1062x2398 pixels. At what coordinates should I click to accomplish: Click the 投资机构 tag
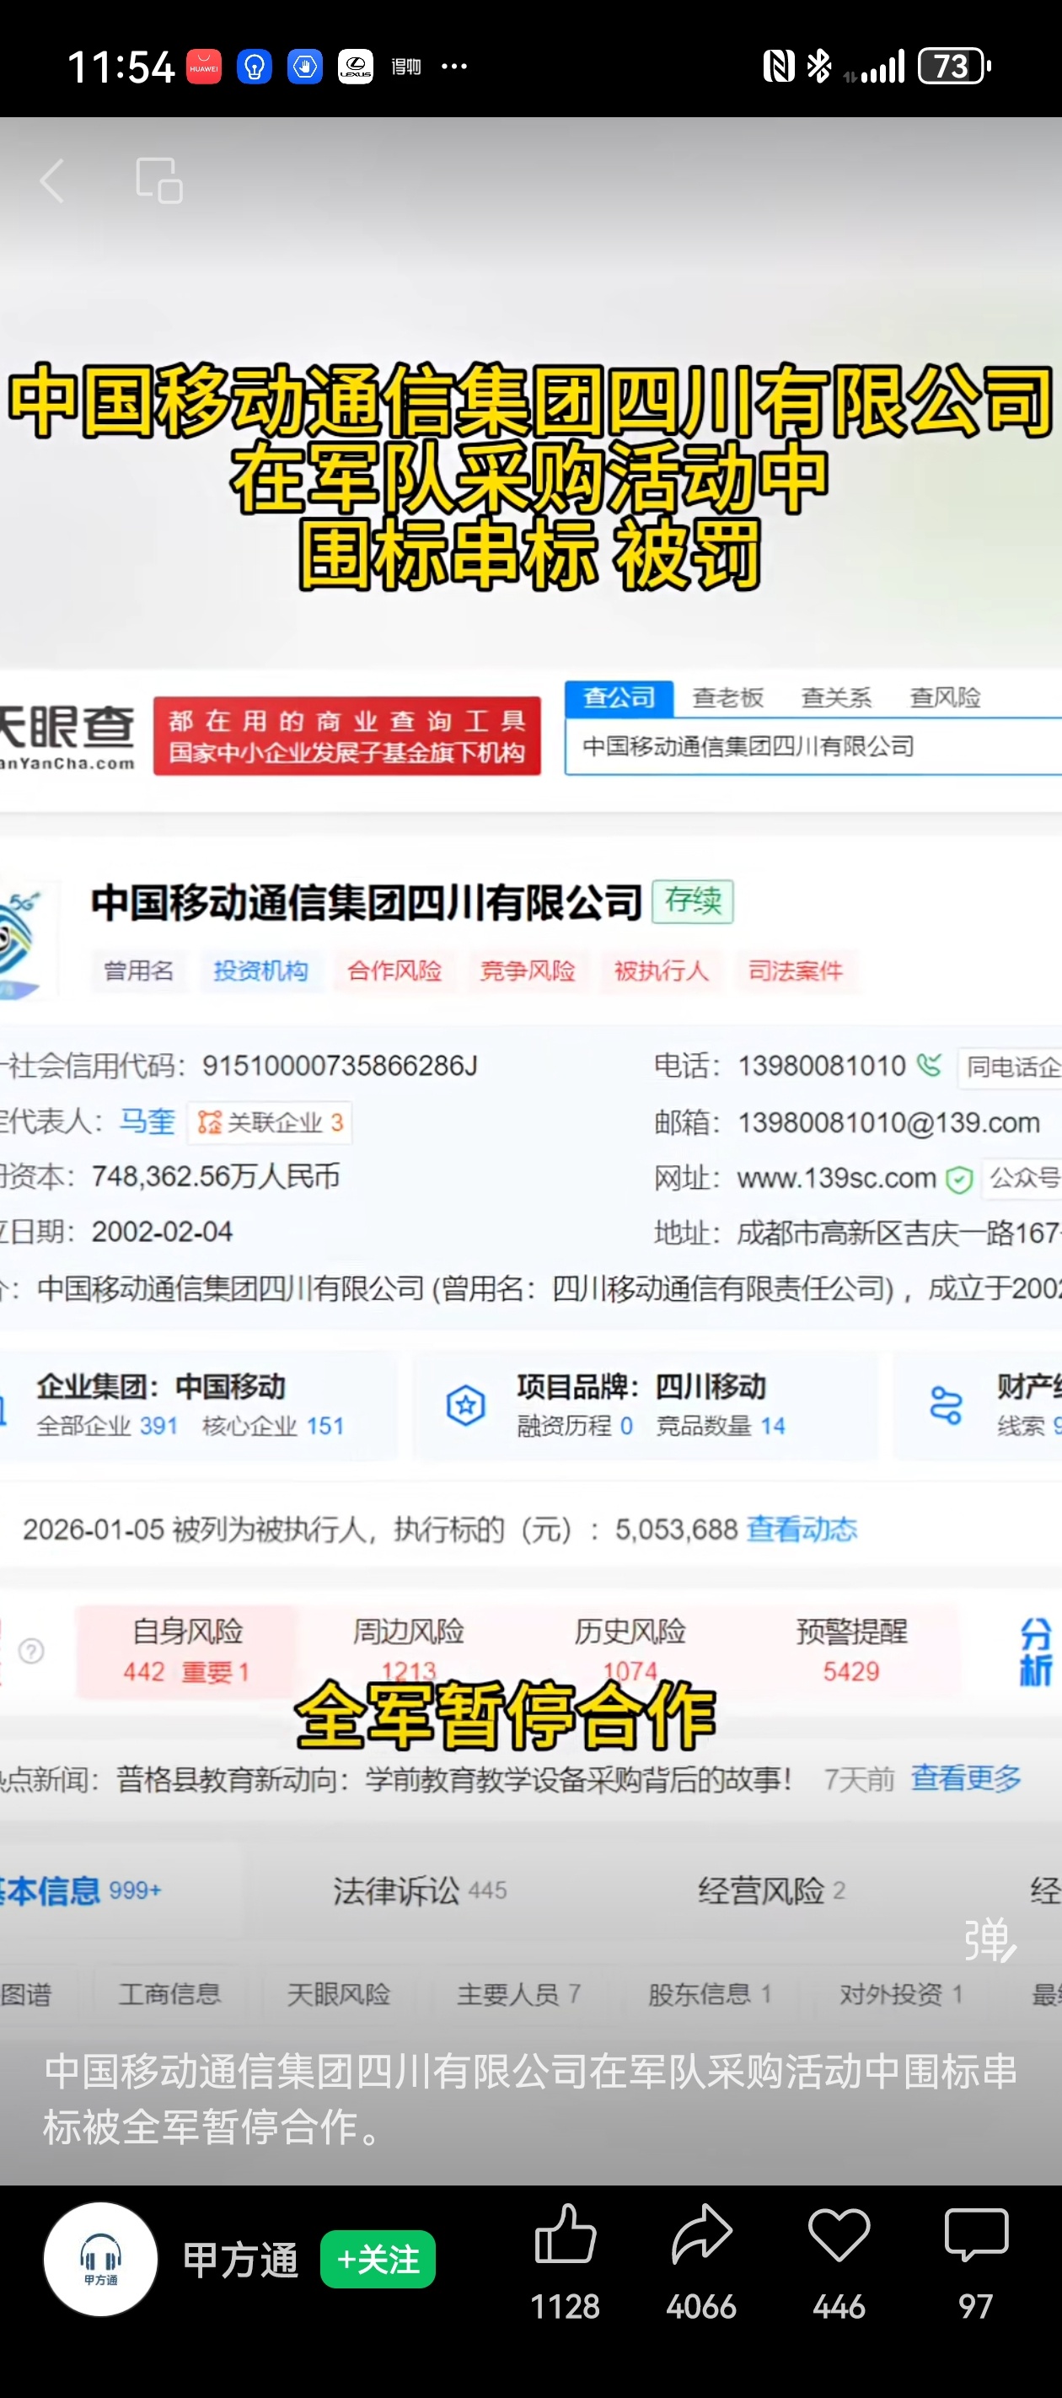click(260, 971)
